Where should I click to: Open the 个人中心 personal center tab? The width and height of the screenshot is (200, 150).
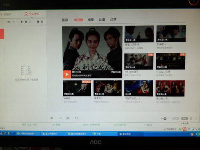coord(32,14)
